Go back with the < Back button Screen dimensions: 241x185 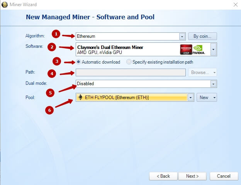[x=163, y=176]
